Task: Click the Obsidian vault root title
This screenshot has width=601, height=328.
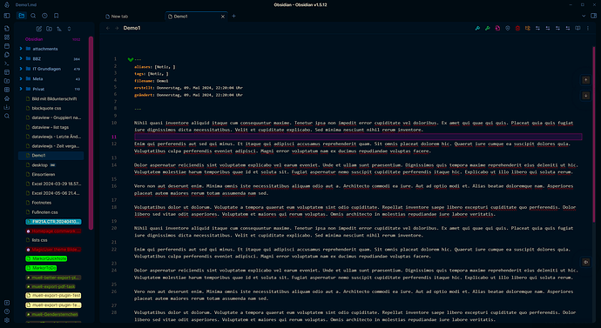Action: 34,39
